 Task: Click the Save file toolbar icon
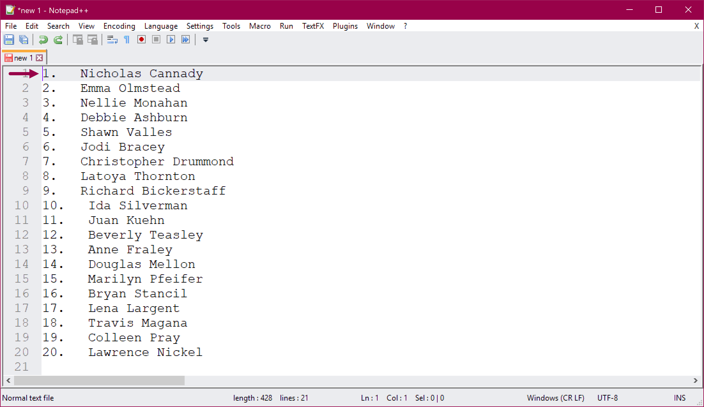pos(9,40)
